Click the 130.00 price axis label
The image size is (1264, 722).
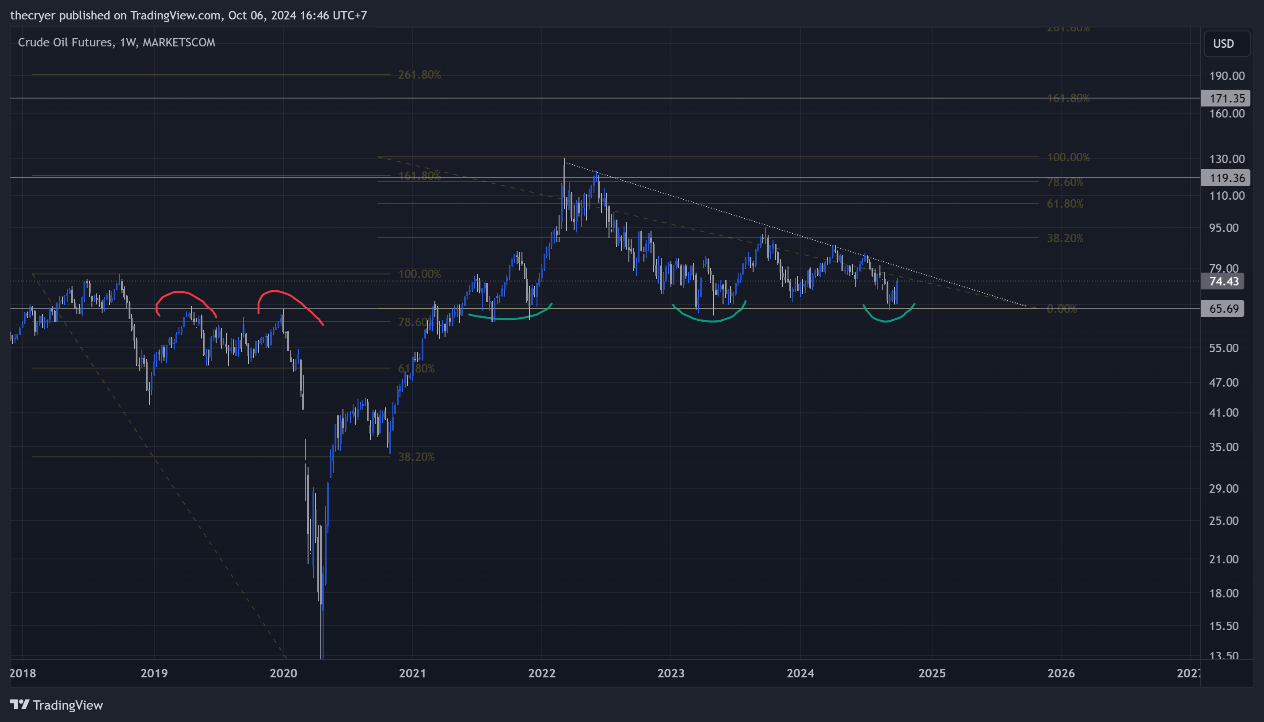(1227, 159)
